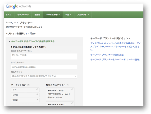Open ディスプレイ キャンペーン プランナー hint link

(x=116, y=47)
